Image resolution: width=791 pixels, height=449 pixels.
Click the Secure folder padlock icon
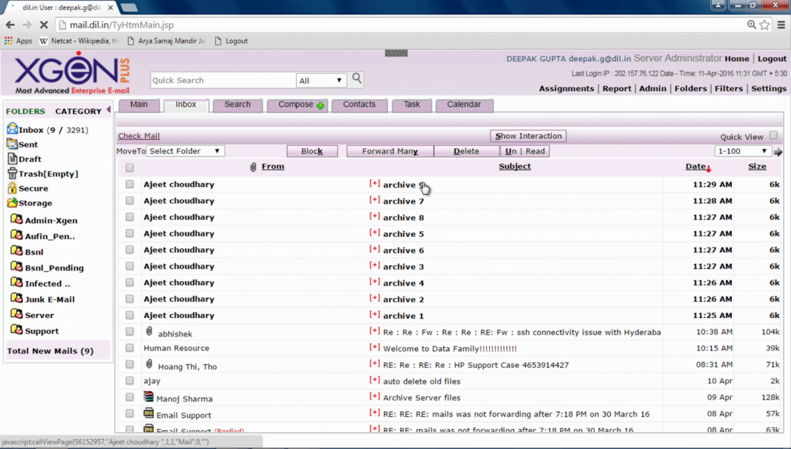pyautogui.click(x=11, y=188)
